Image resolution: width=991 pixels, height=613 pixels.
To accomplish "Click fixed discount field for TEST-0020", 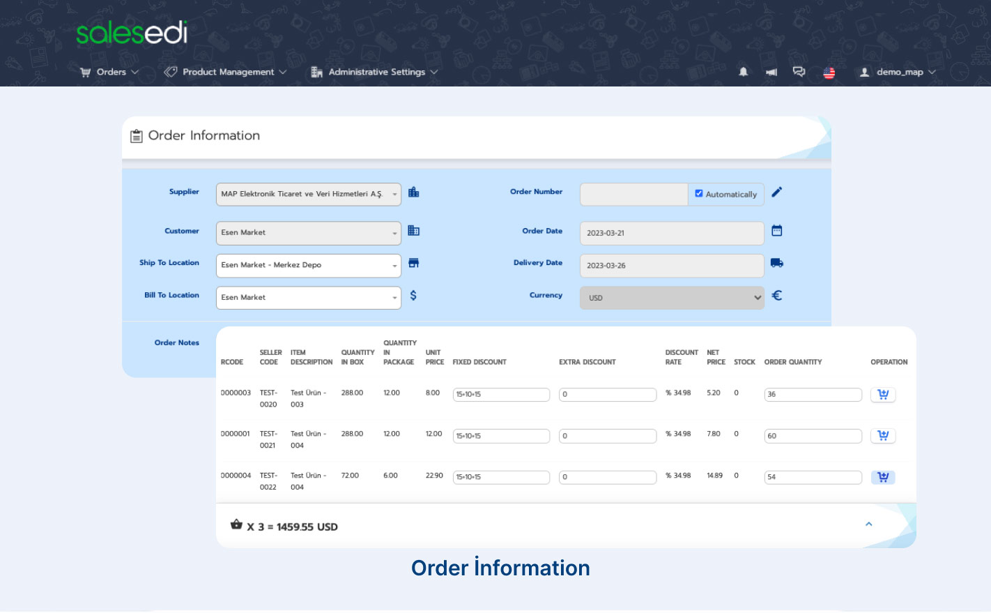I will coord(501,395).
